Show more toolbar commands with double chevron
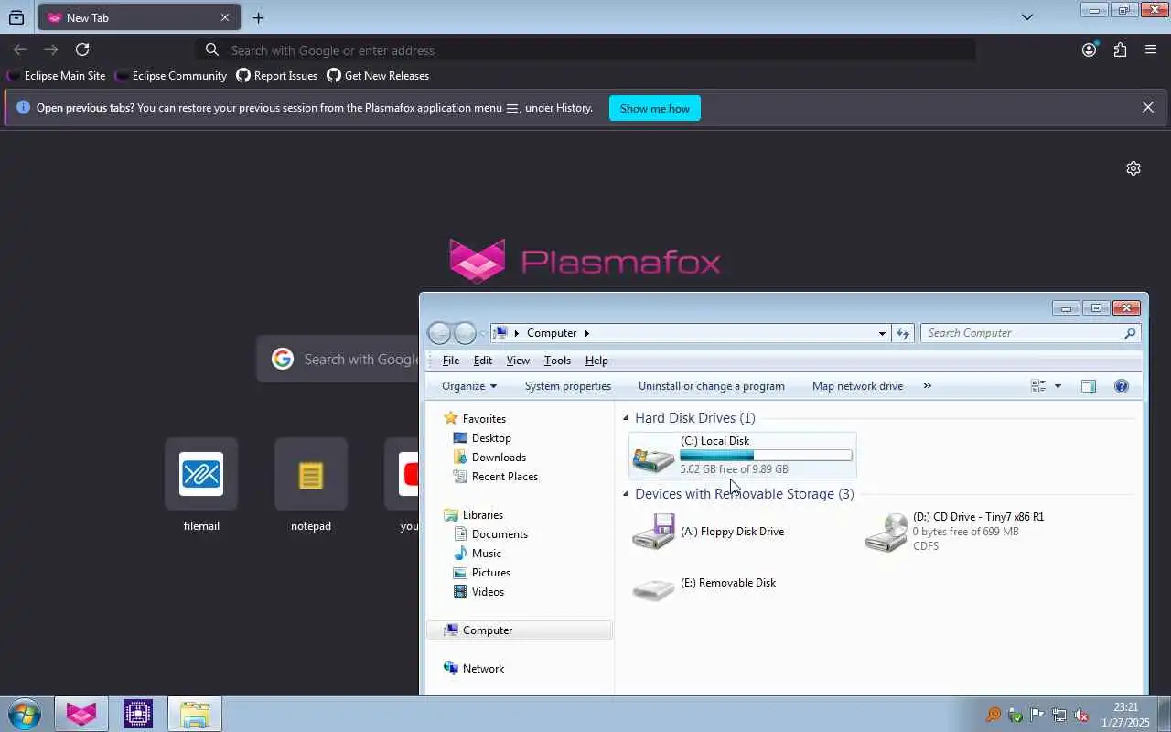Image resolution: width=1171 pixels, height=732 pixels. [x=927, y=386]
